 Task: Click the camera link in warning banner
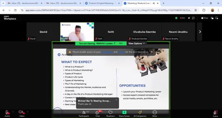(x=121, y=52)
